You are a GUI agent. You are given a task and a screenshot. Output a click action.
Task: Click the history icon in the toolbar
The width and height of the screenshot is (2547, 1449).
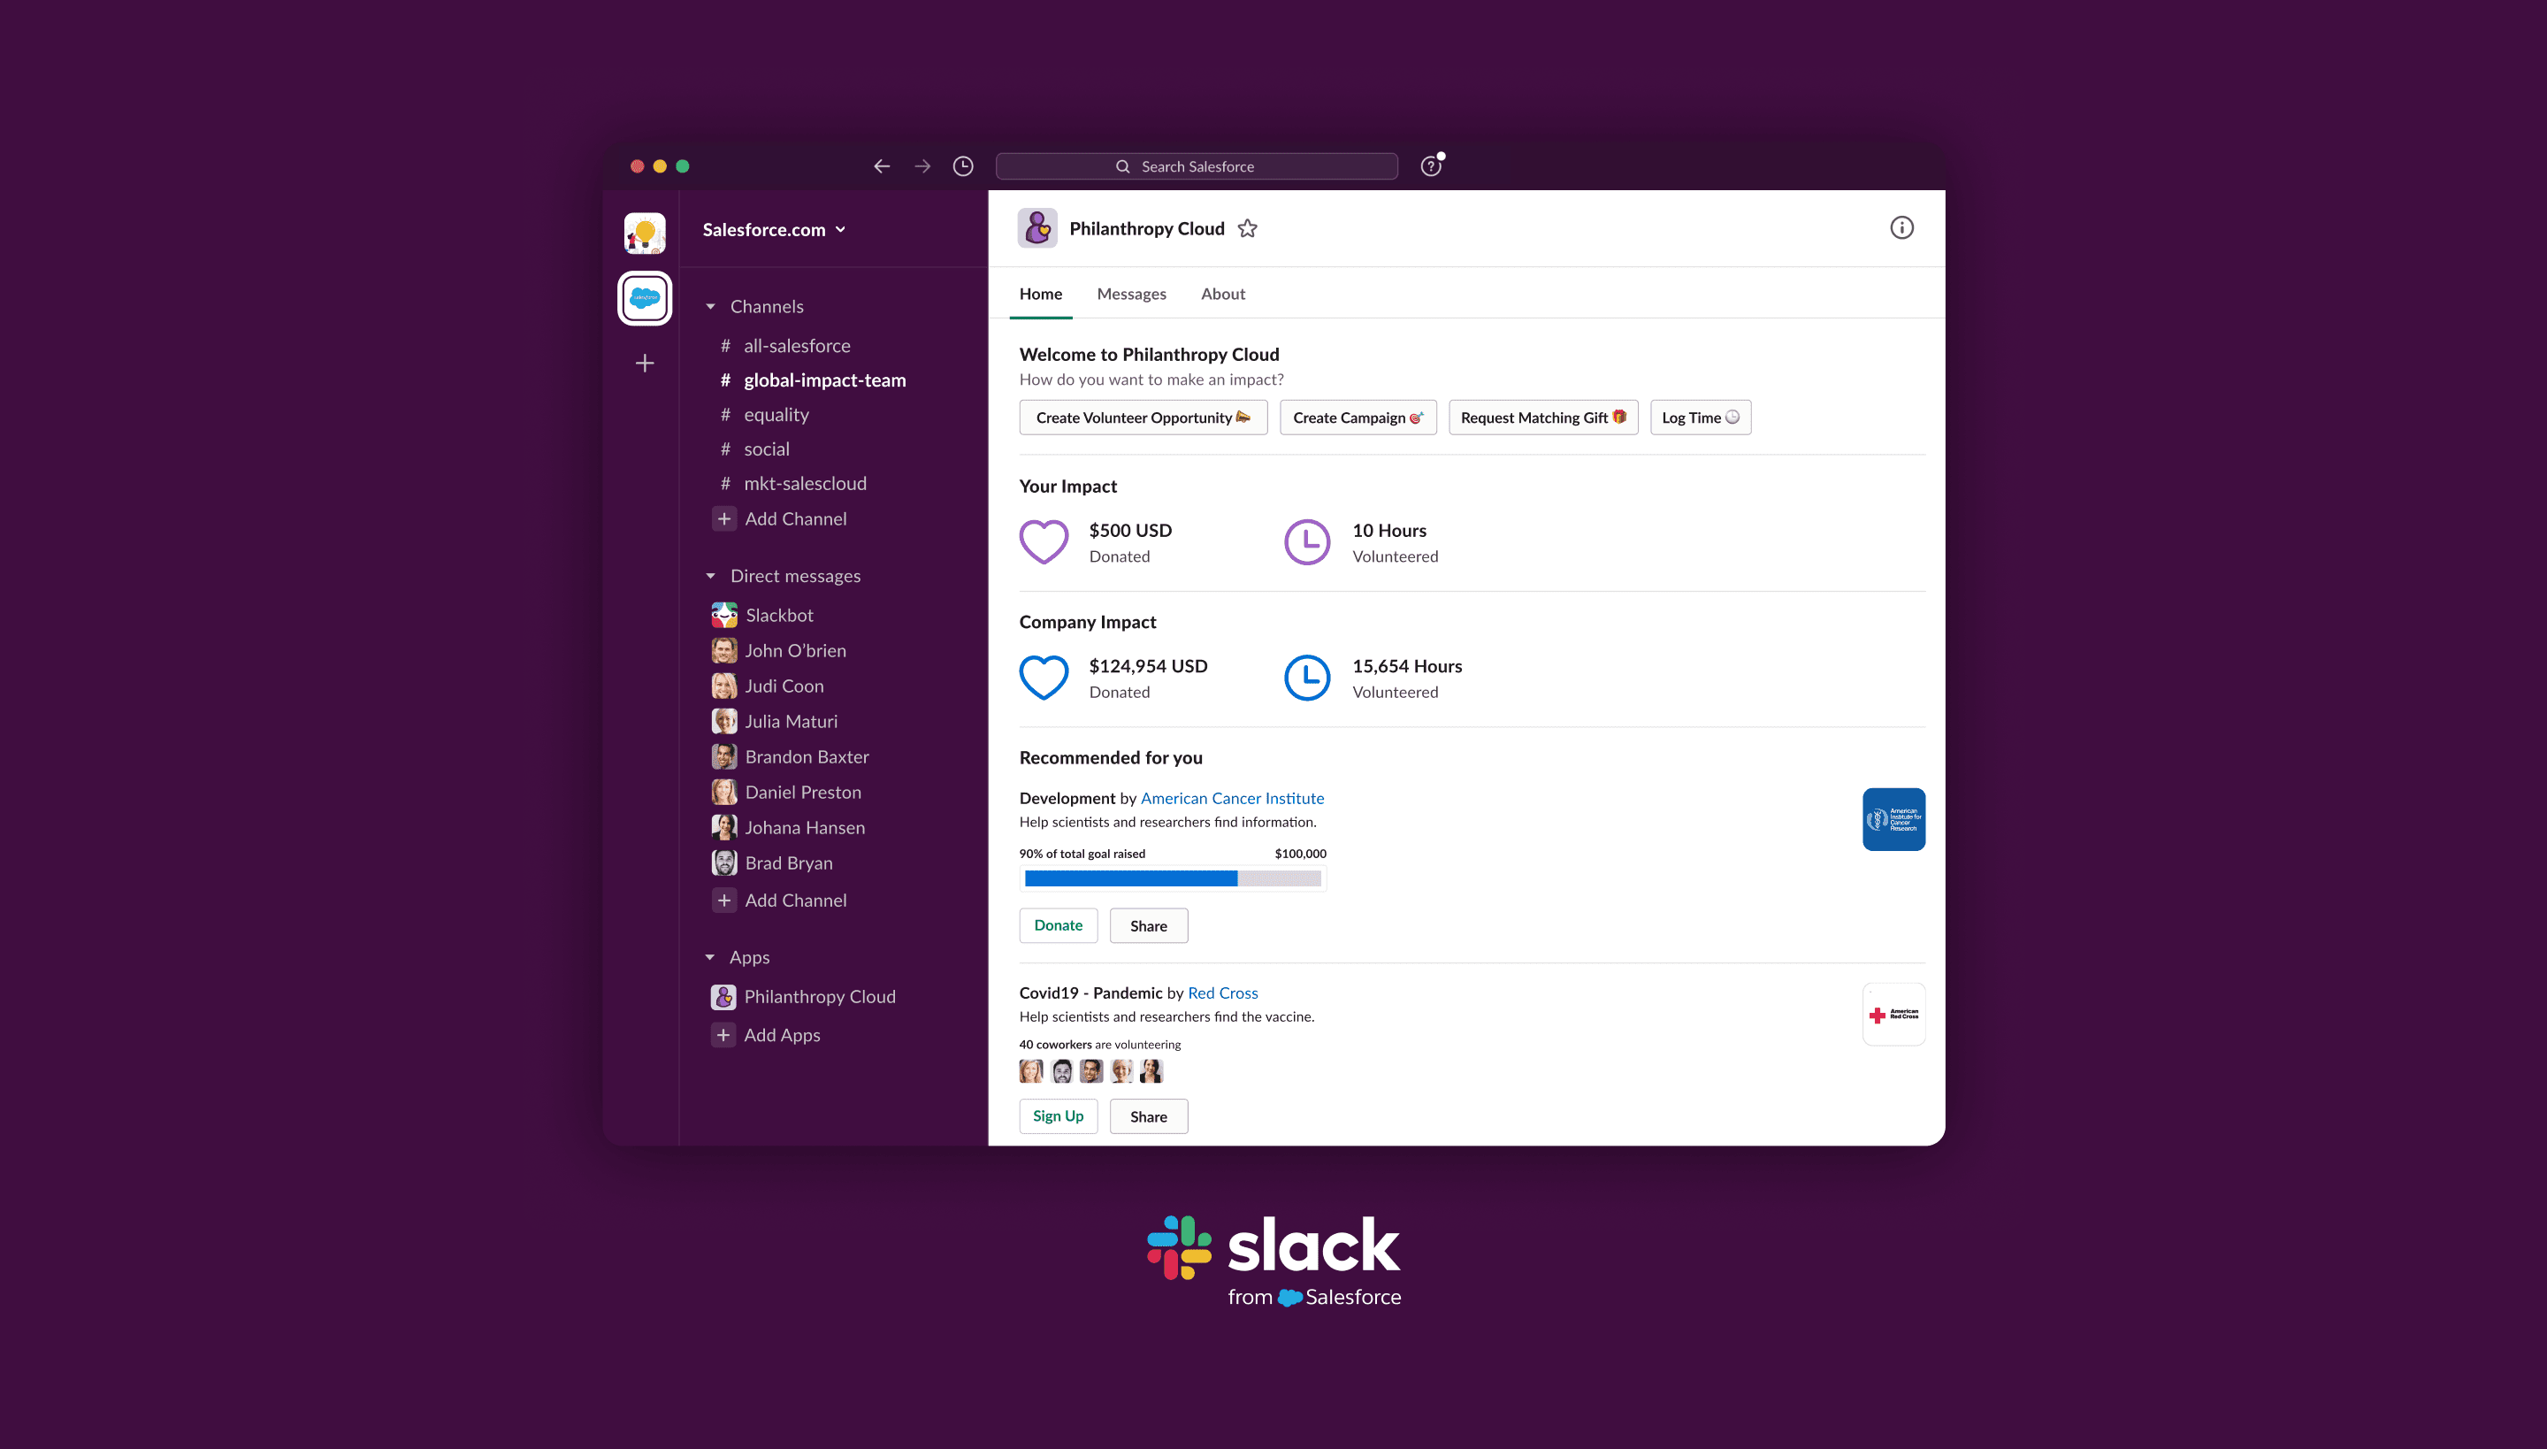(962, 166)
